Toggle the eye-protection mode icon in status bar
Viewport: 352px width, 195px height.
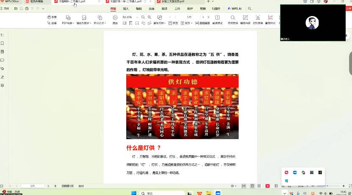click(233, 186)
